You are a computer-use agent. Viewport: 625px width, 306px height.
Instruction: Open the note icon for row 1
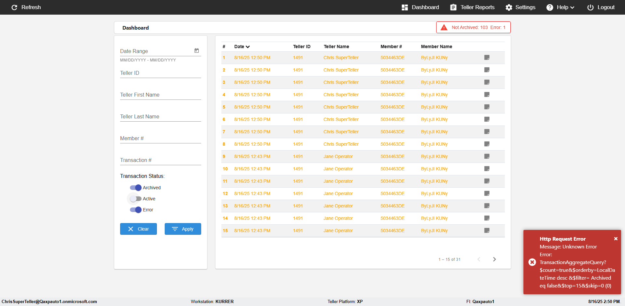(487, 58)
